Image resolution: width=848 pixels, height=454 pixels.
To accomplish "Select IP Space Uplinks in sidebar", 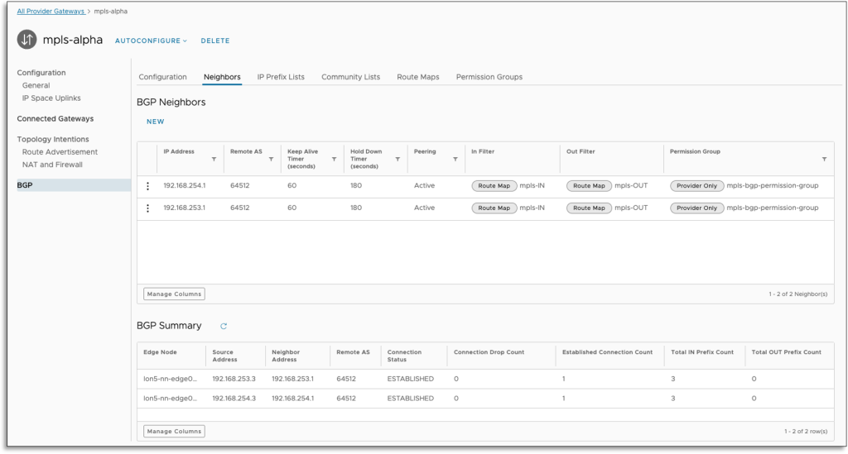I will point(51,98).
